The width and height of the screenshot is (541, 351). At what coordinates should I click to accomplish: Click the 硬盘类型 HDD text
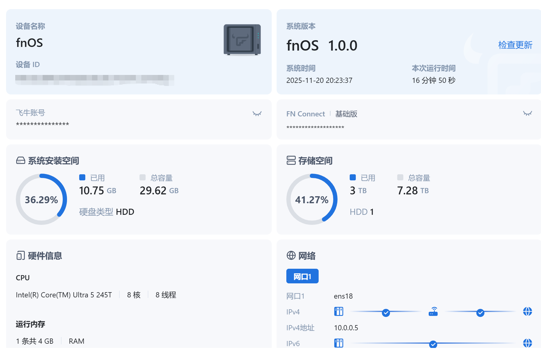[x=107, y=212]
